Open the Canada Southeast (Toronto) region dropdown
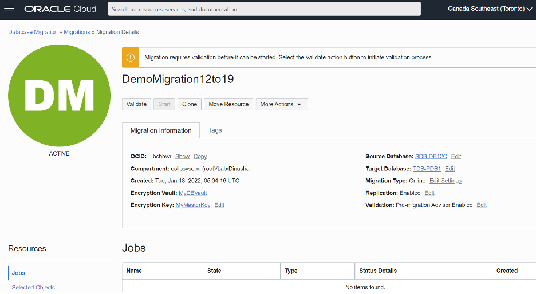 pyautogui.click(x=490, y=9)
